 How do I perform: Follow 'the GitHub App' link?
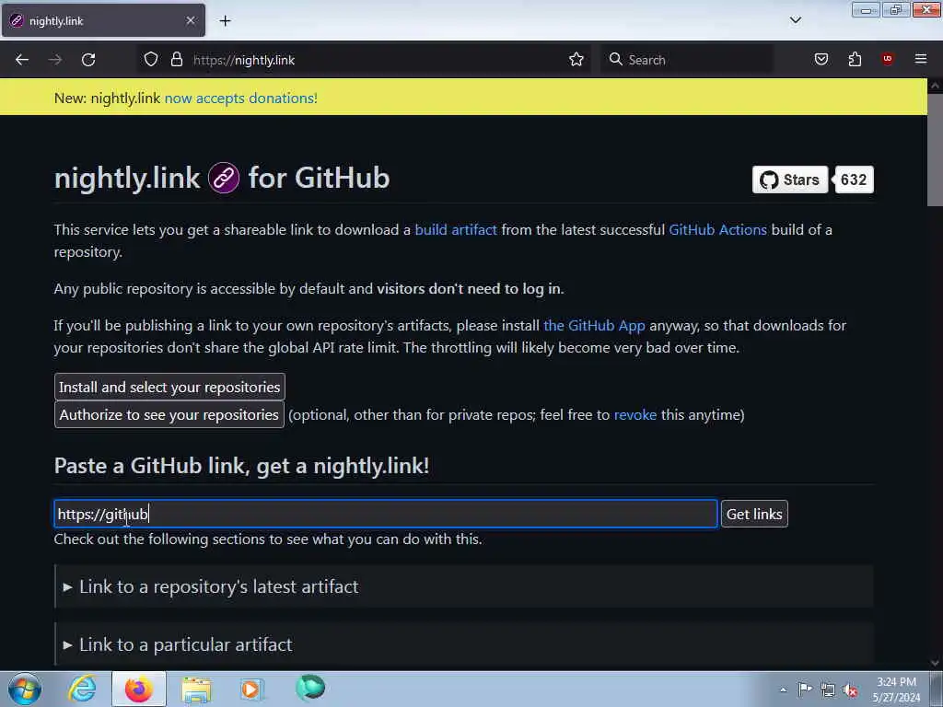[594, 326]
